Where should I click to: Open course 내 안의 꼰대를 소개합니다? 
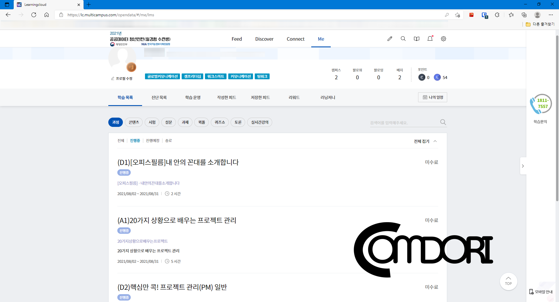point(178,162)
